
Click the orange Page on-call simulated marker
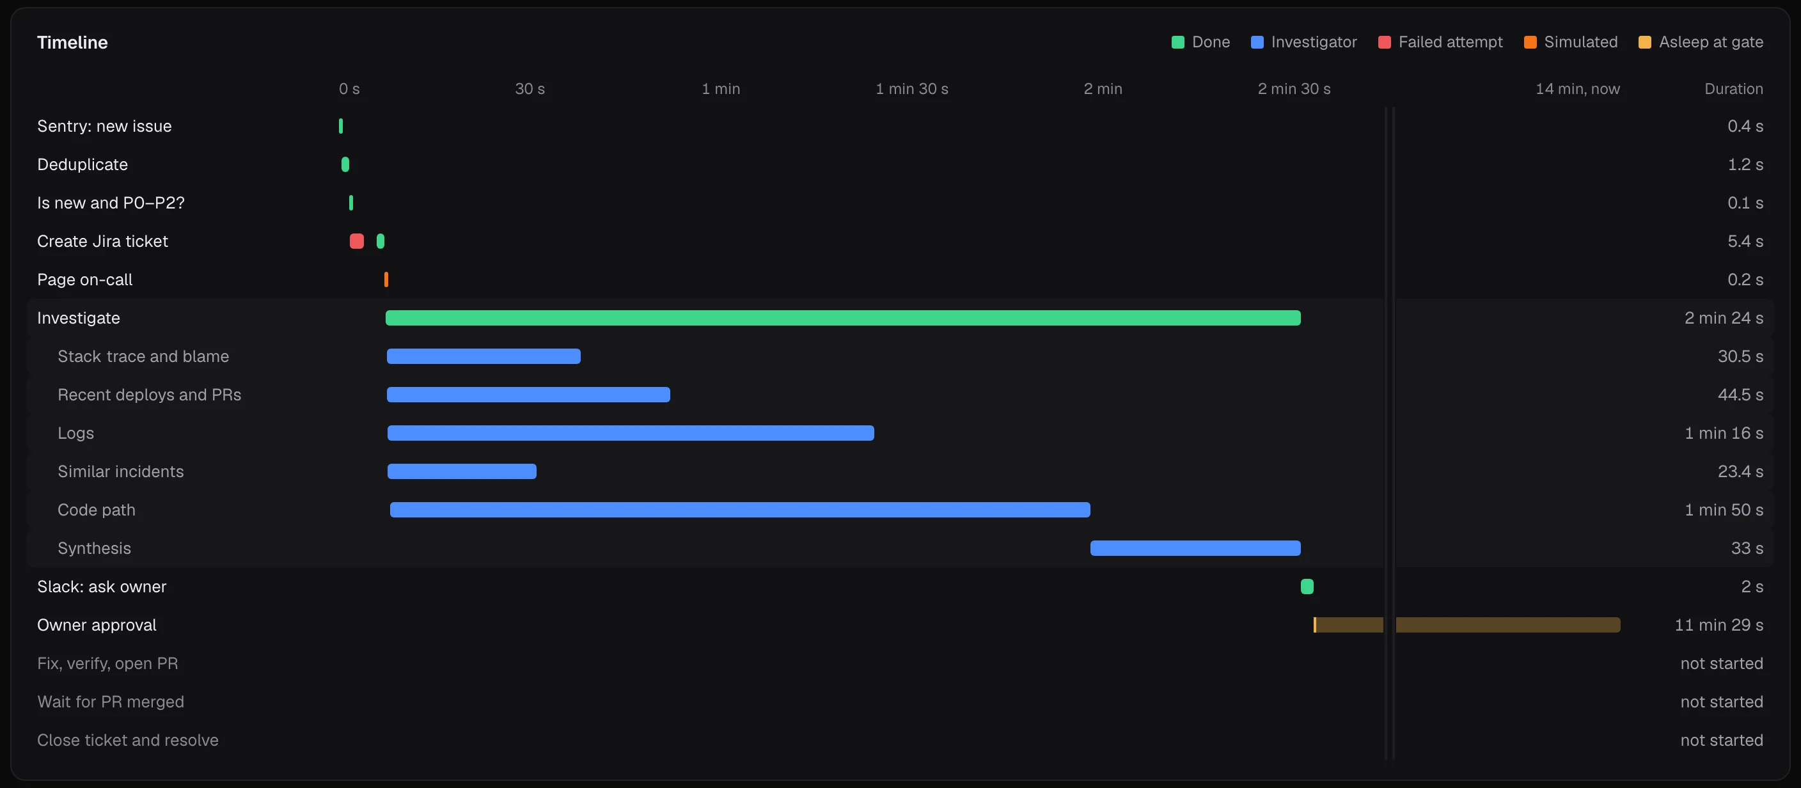point(386,280)
